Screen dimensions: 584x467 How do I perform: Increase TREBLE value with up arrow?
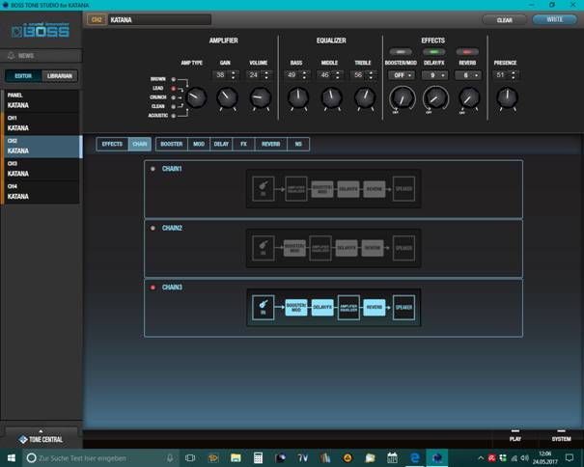[371, 72]
